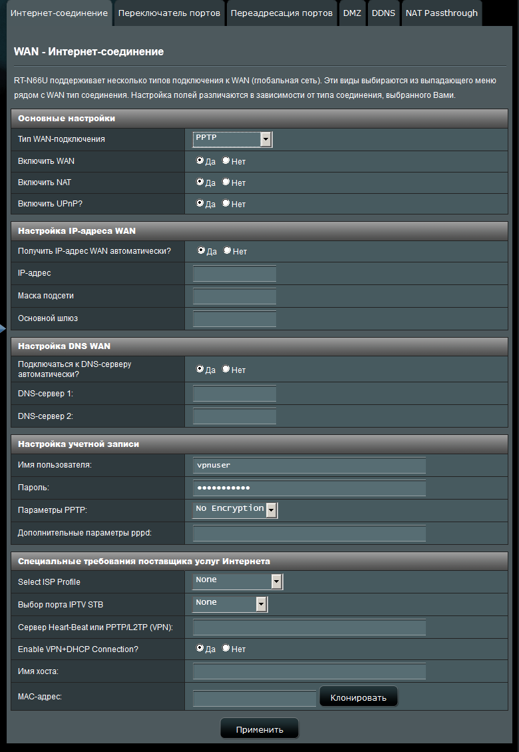Click the IP-адрес input field
Image resolution: width=519 pixels, height=752 pixels.
click(234, 273)
